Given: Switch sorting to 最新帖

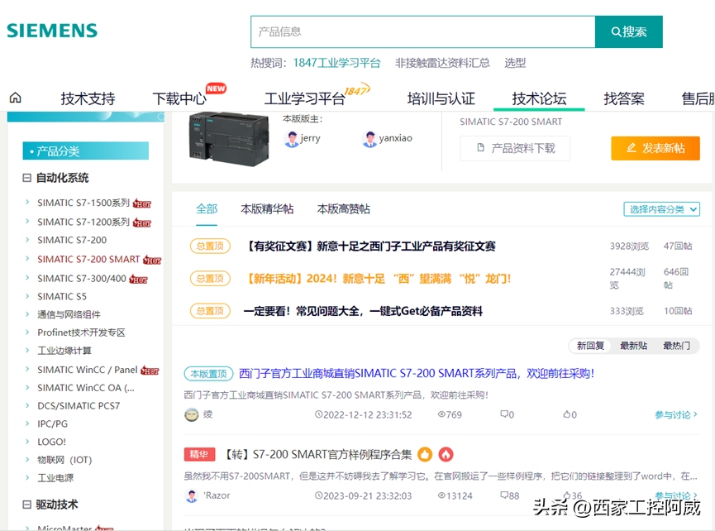Looking at the screenshot, I should (x=633, y=345).
